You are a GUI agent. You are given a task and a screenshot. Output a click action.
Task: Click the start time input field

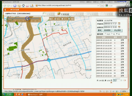[110, 24]
